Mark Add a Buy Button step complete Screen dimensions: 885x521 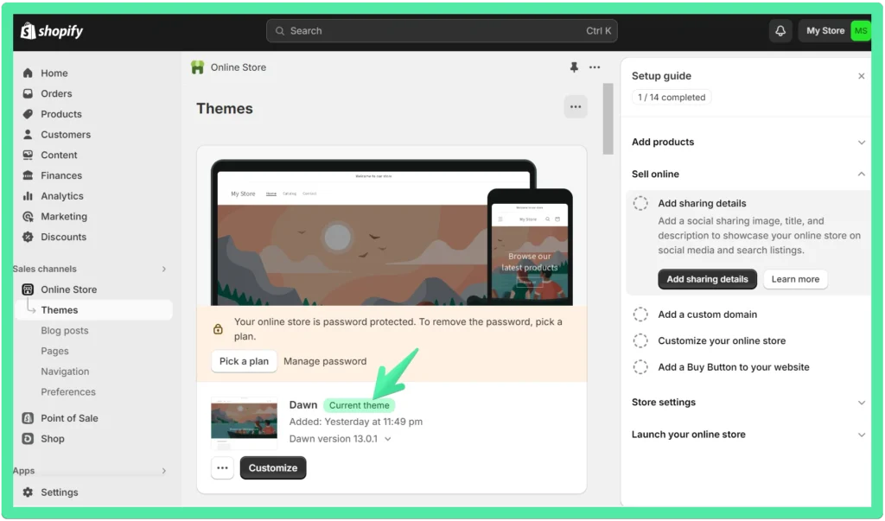(x=640, y=367)
